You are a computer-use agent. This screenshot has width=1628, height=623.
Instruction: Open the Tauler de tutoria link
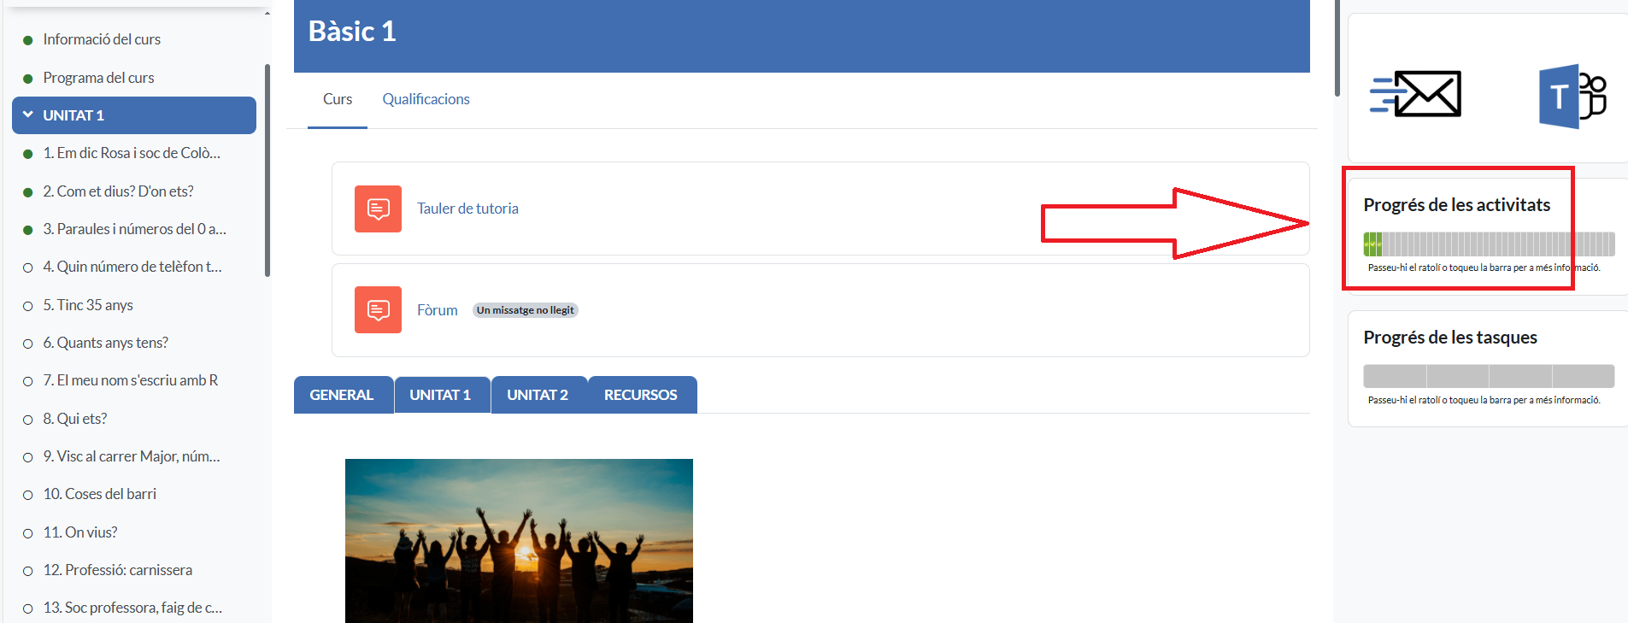(x=467, y=209)
